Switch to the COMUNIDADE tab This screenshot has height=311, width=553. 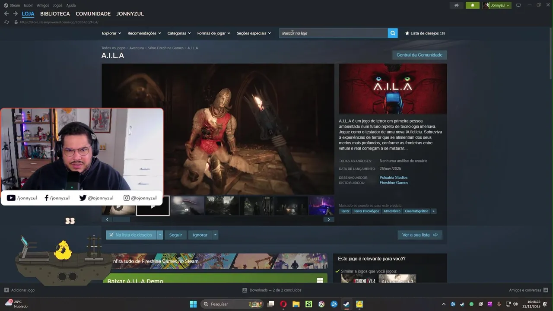pos(93,14)
